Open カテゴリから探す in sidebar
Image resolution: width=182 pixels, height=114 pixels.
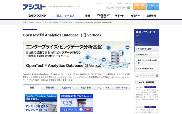click(147, 49)
